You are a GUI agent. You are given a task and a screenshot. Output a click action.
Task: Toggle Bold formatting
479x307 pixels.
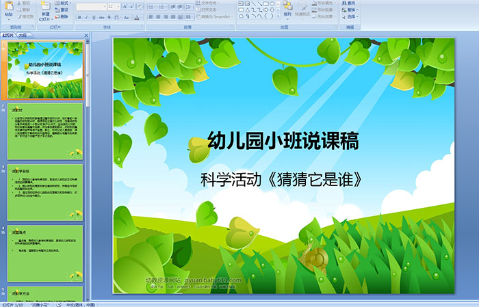79,17
